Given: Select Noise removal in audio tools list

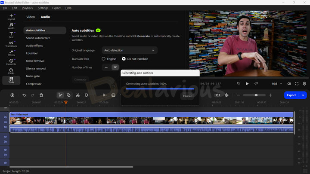Looking at the screenshot, I should tap(35, 61).
